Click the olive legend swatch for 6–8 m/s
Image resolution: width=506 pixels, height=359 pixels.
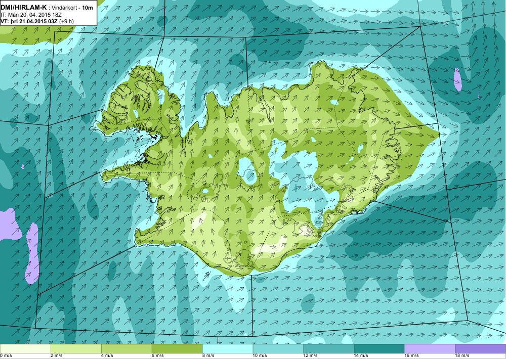point(177,349)
